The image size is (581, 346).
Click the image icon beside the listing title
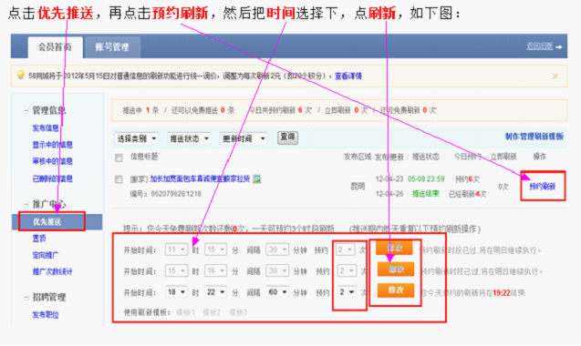pyautogui.click(x=257, y=179)
